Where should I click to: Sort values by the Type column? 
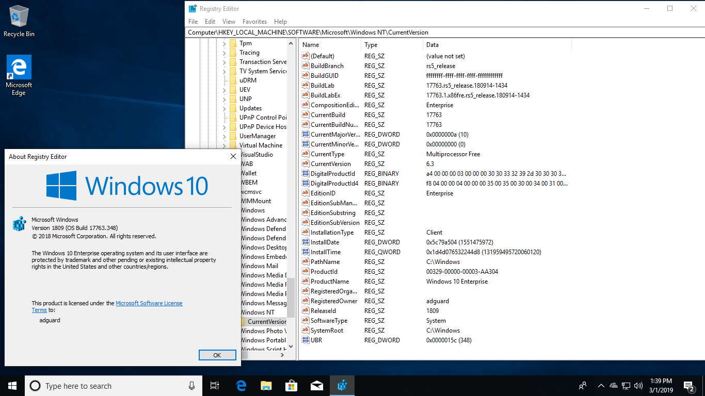tap(392, 45)
